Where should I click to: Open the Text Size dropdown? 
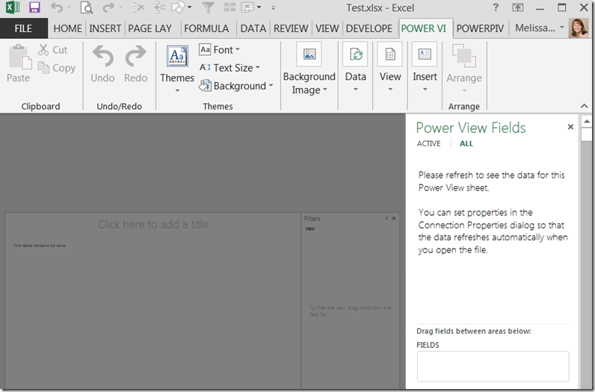click(x=229, y=67)
